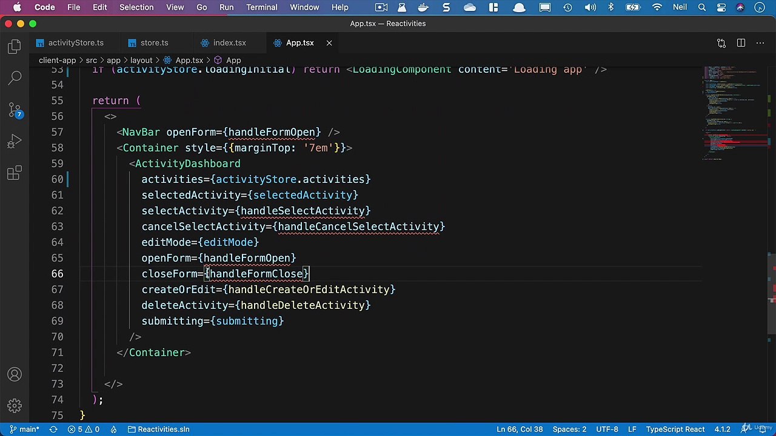
Task: Open the Accounts menu icon
Action: tap(15, 374)
